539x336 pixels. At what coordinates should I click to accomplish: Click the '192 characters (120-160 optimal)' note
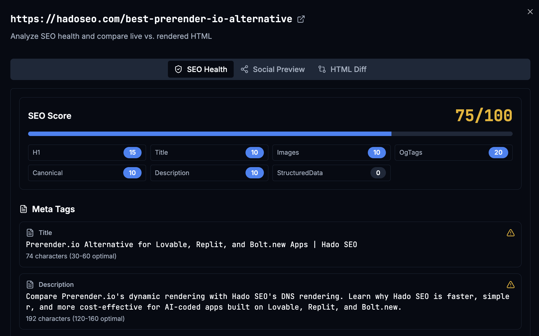click(x=75, y=319)
